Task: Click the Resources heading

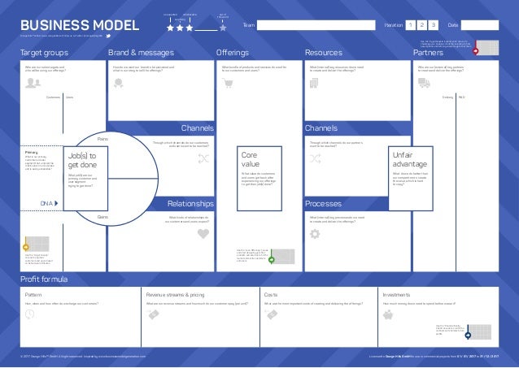Action: coord(324,53)
